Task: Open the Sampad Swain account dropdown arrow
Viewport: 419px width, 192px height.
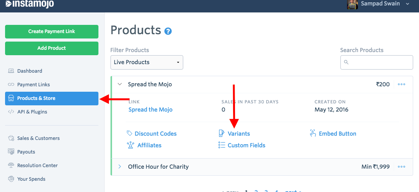Action: [407, 4]
